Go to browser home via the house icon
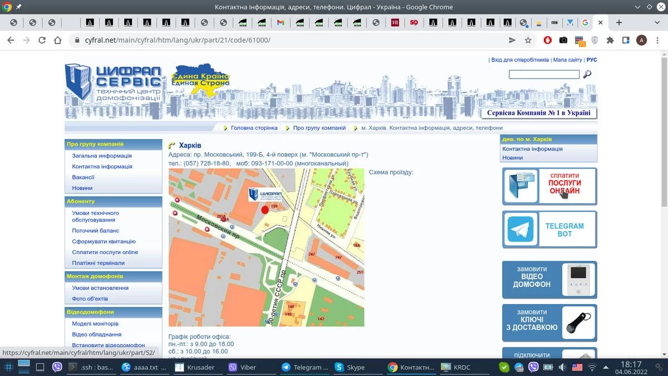 click(x=58, y=40)
